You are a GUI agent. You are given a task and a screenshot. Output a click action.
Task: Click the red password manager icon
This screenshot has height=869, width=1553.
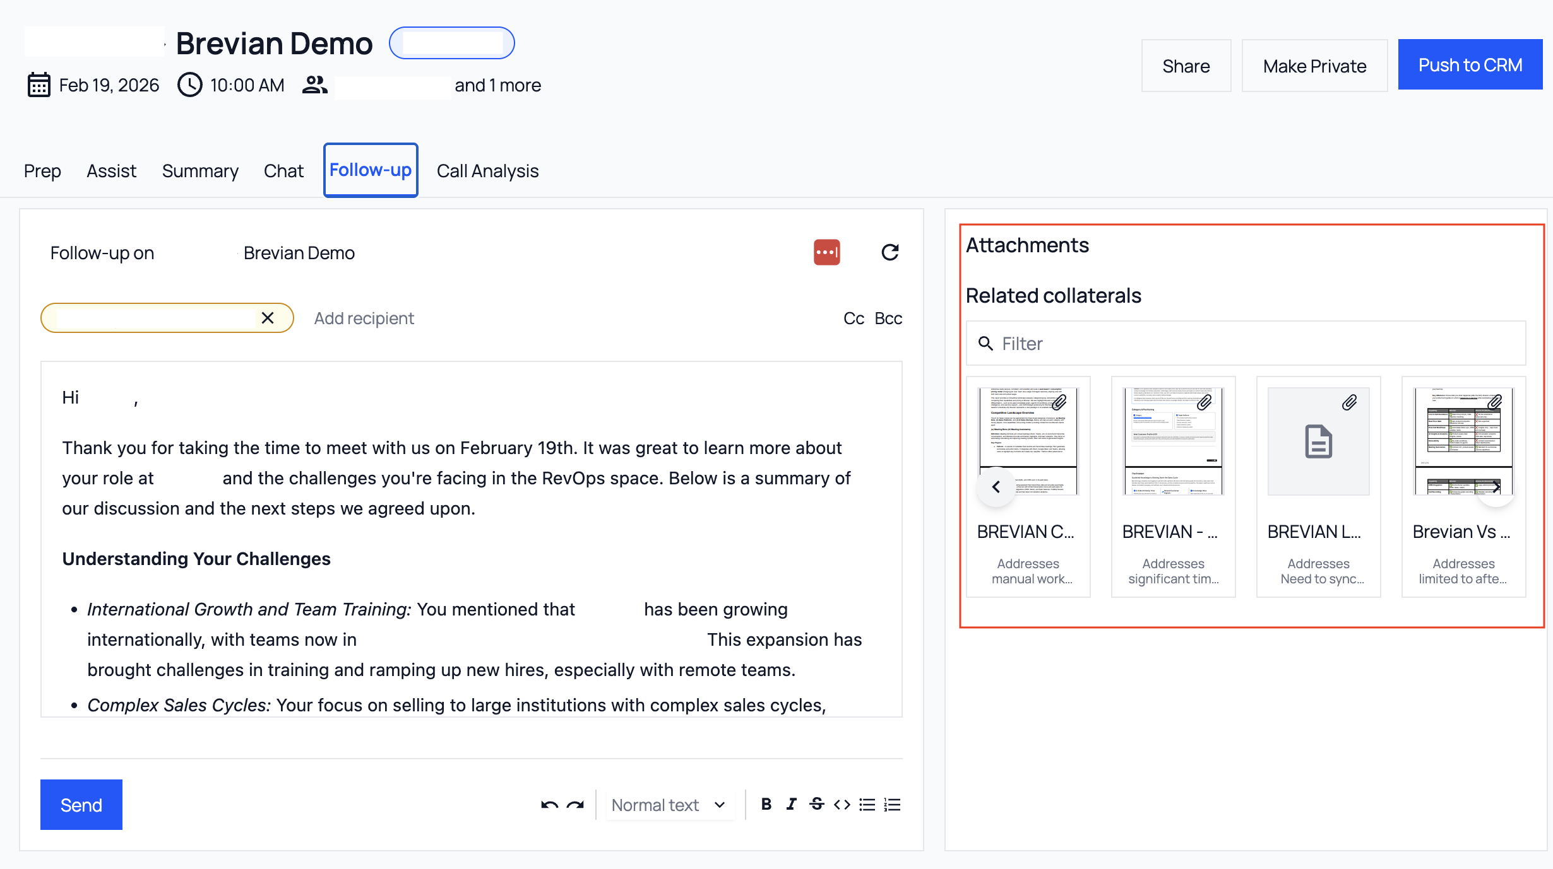coord(826,252)
